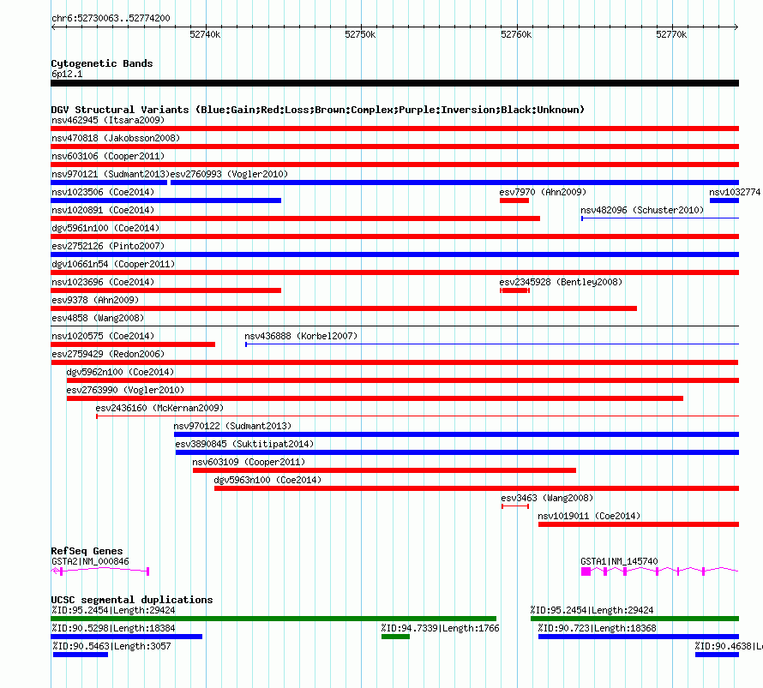
Task: Click the dgv5961n100 (Coe2014) label
Action: 105,228
